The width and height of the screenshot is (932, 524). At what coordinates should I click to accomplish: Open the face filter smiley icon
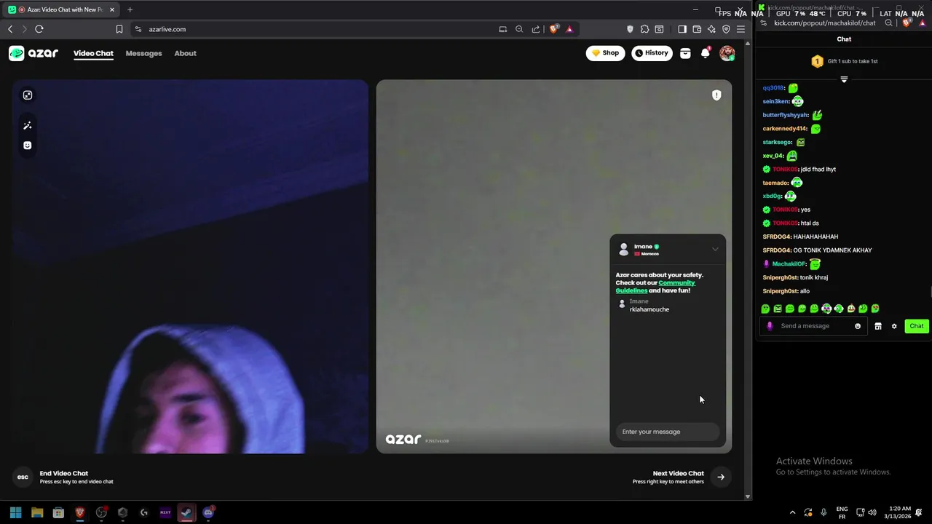click(x=28, y=146)
